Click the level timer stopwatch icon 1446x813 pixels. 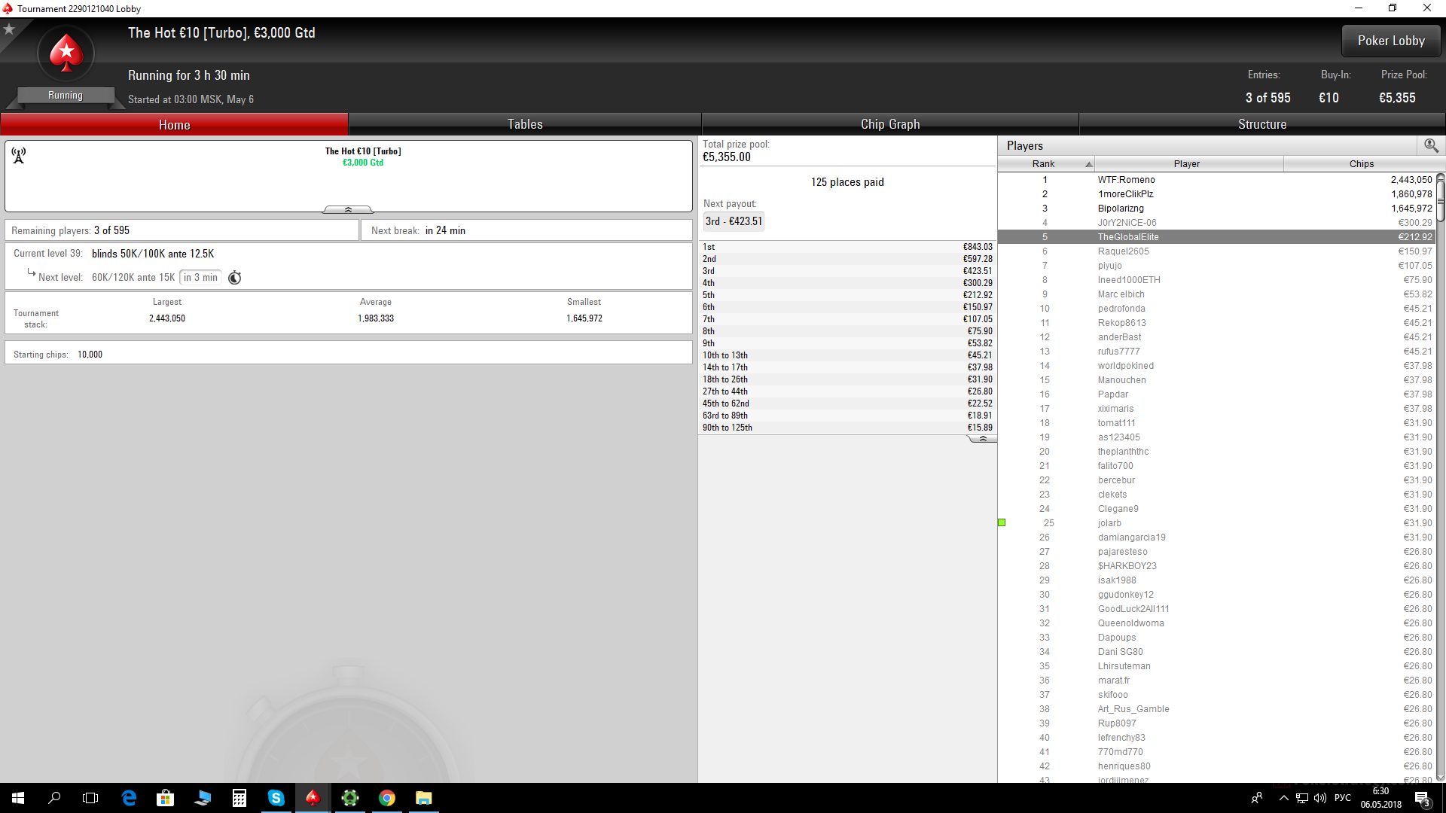tap(235, 278)
